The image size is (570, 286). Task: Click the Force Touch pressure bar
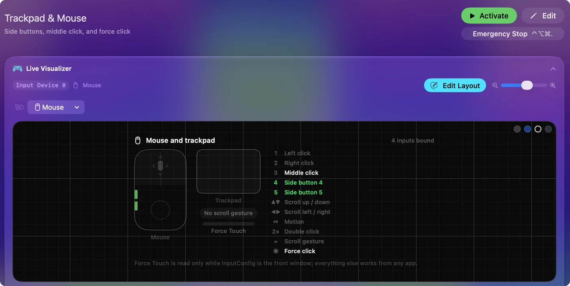[228, 224]
